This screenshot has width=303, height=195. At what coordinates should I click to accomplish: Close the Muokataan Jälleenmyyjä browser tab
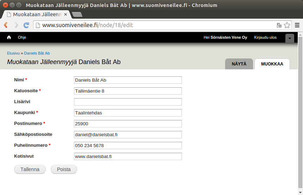tap(66, 14)
